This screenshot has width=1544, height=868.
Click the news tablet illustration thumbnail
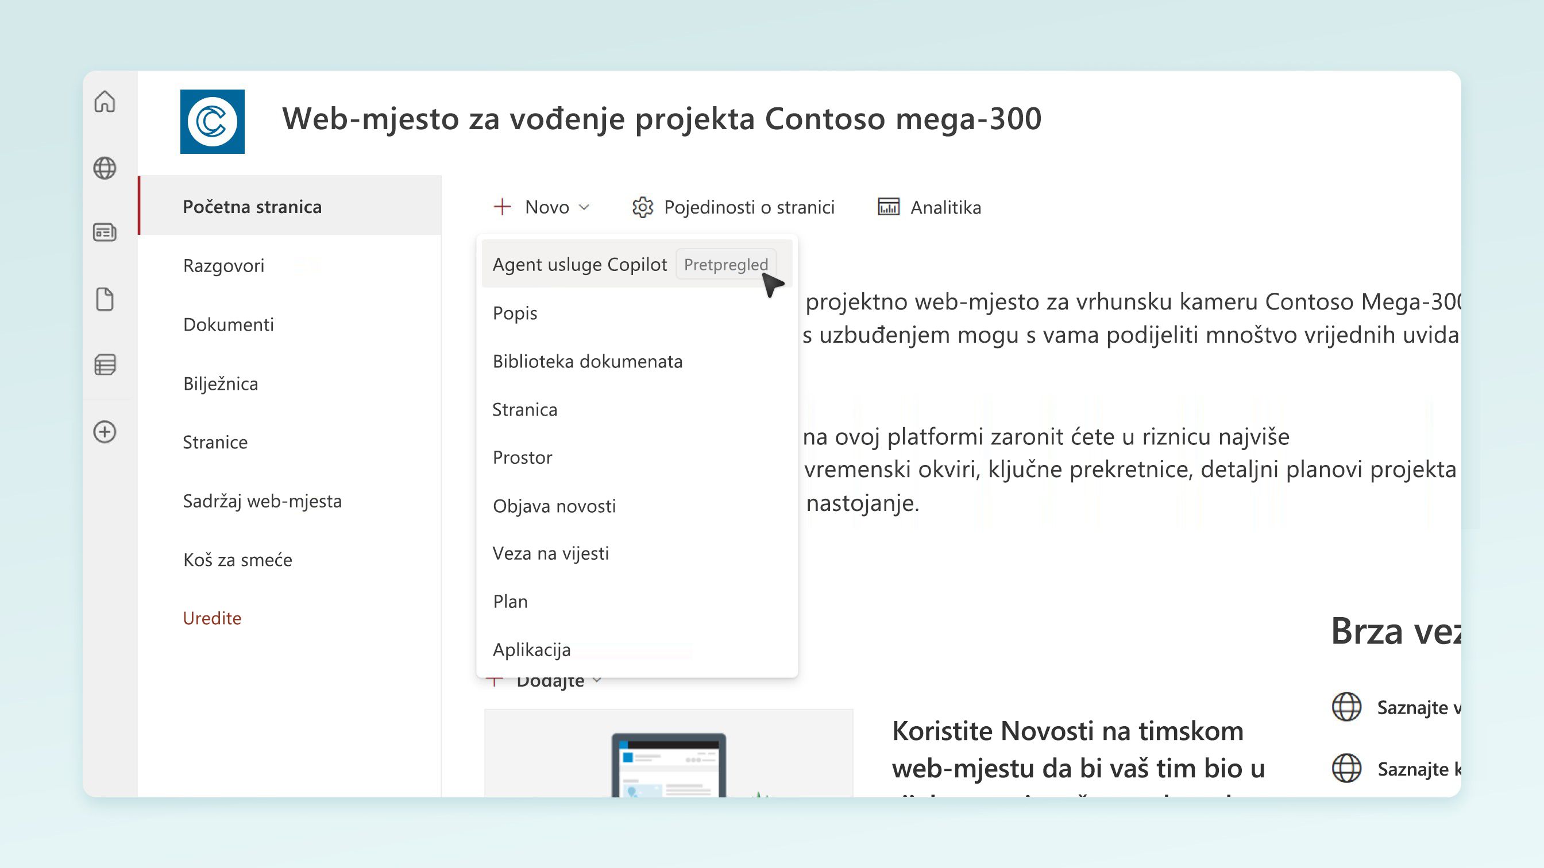pyautogui.click(x=669, y=754)
